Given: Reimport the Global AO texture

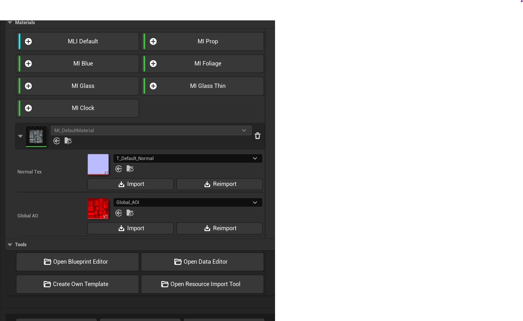Looking at the screenshot, I should click(x=219, y=228).
